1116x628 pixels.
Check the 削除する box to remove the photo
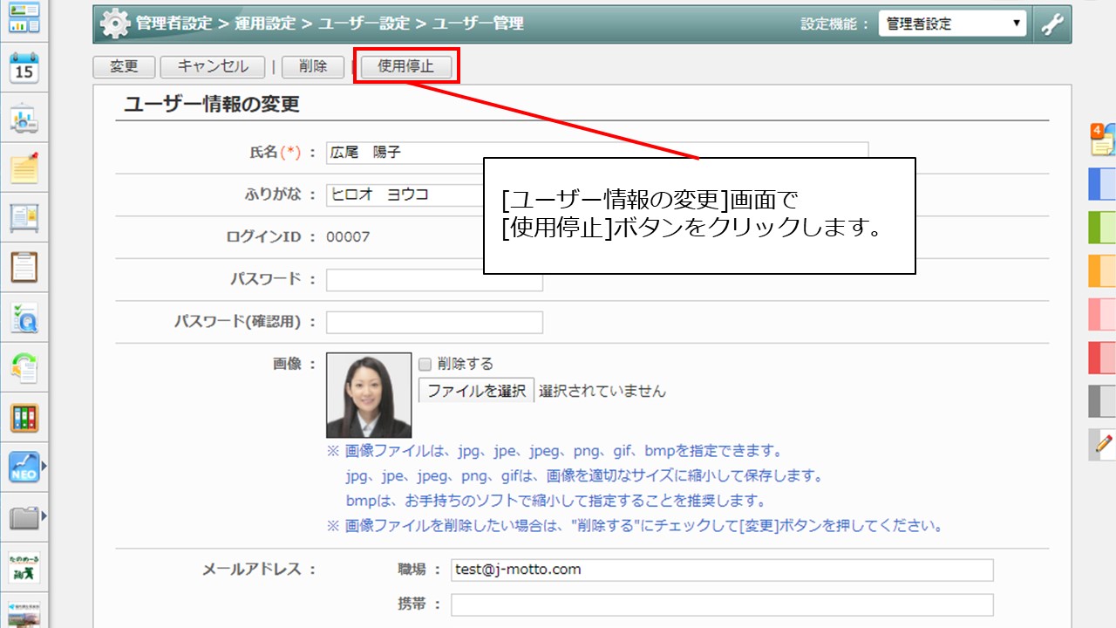(x=424, y=364)
